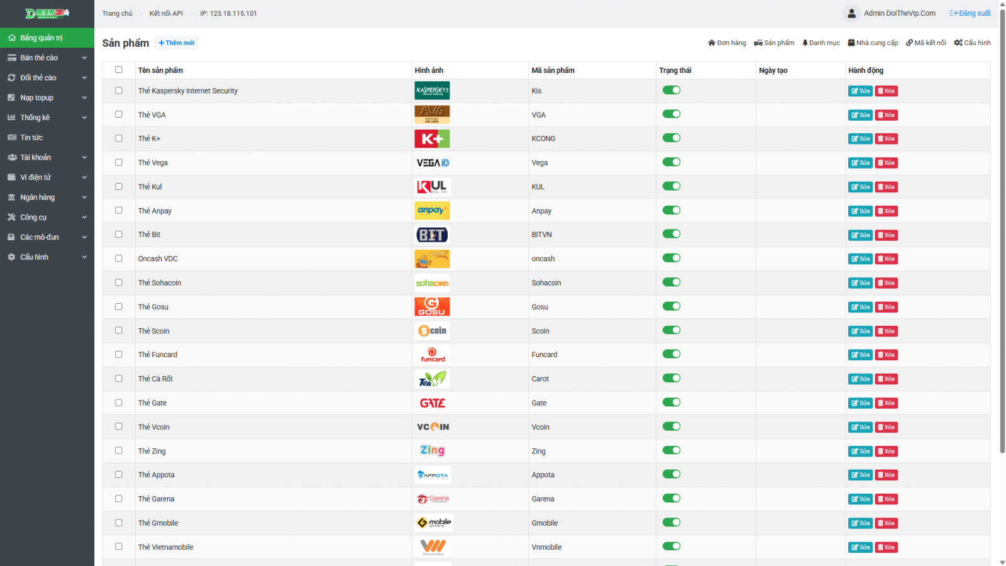Click the Kaspersky product image thumbnail
The height and width of the screenshot is (566, 1006).
tap(432, 91)
